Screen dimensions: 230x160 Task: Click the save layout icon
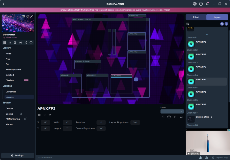tap(163, 117)
